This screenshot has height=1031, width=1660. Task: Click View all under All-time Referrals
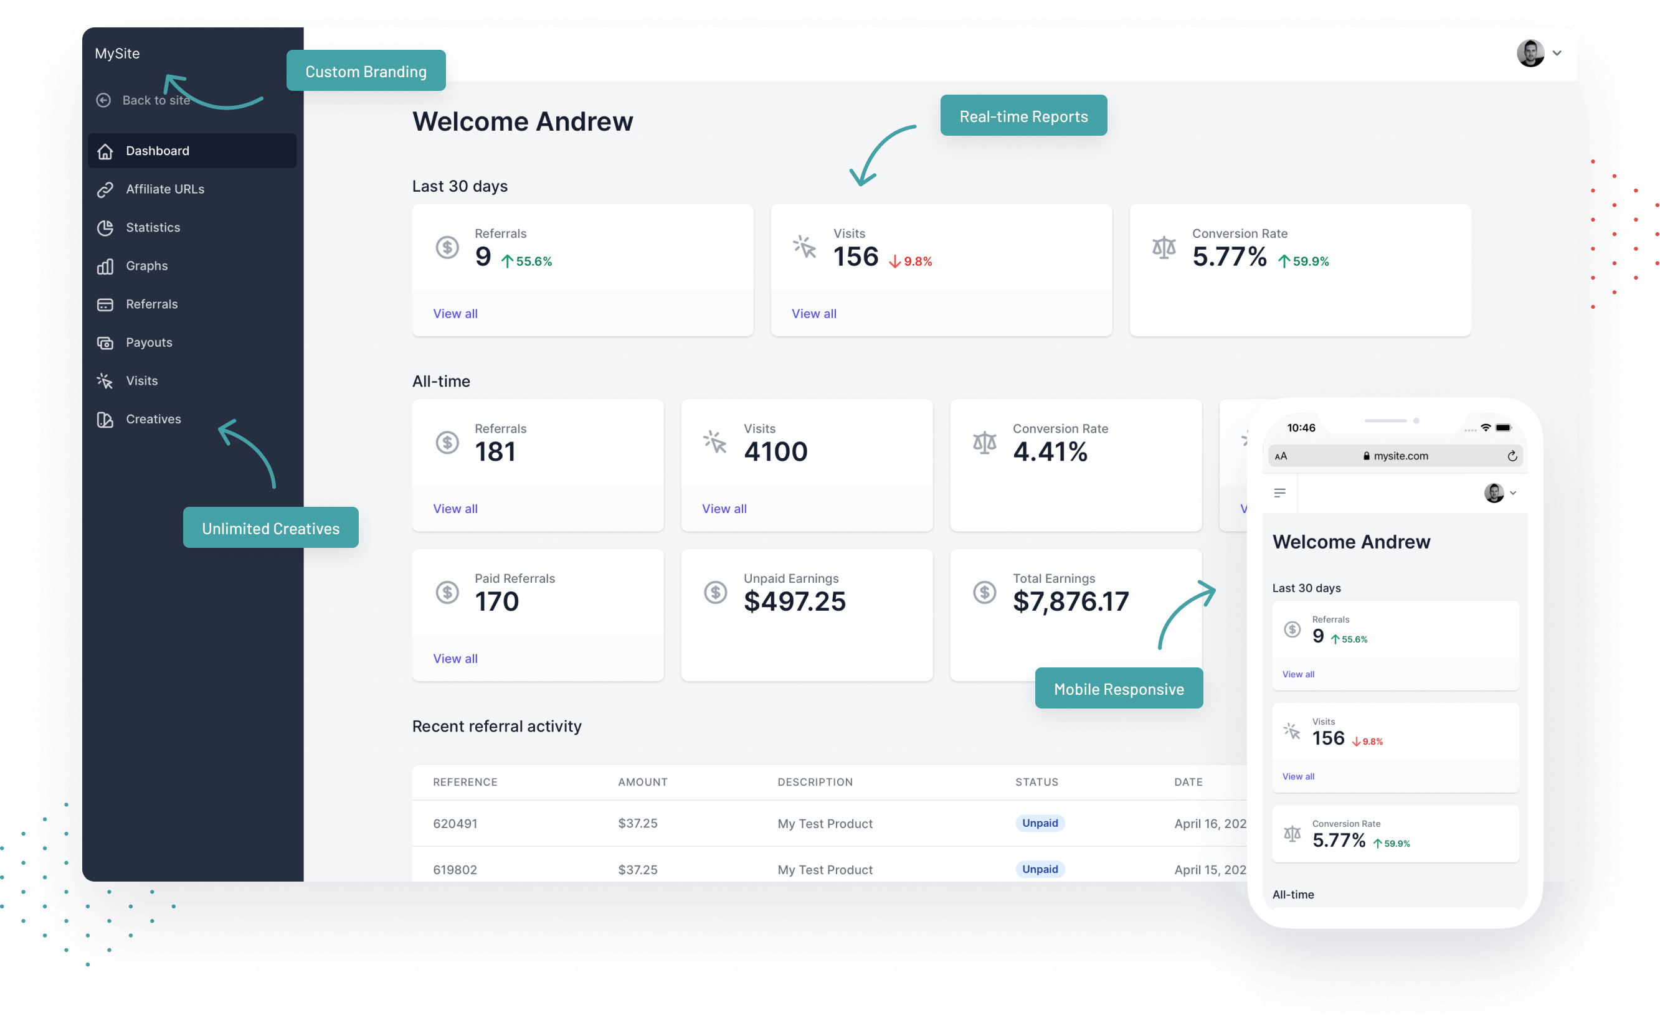click(x=455, y=509)
